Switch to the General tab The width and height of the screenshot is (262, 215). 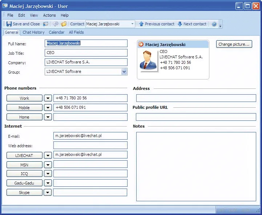click(x=12, y=32)
